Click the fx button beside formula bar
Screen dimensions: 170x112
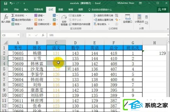(x=43, y=35)
